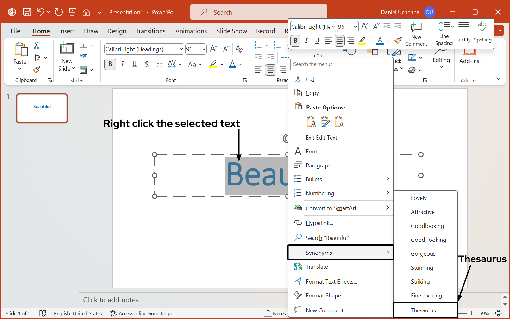Click the Cut scissors icon in ribbon
Image resolution: width=510 pixels, height=319 pixels.
(36, 46)
